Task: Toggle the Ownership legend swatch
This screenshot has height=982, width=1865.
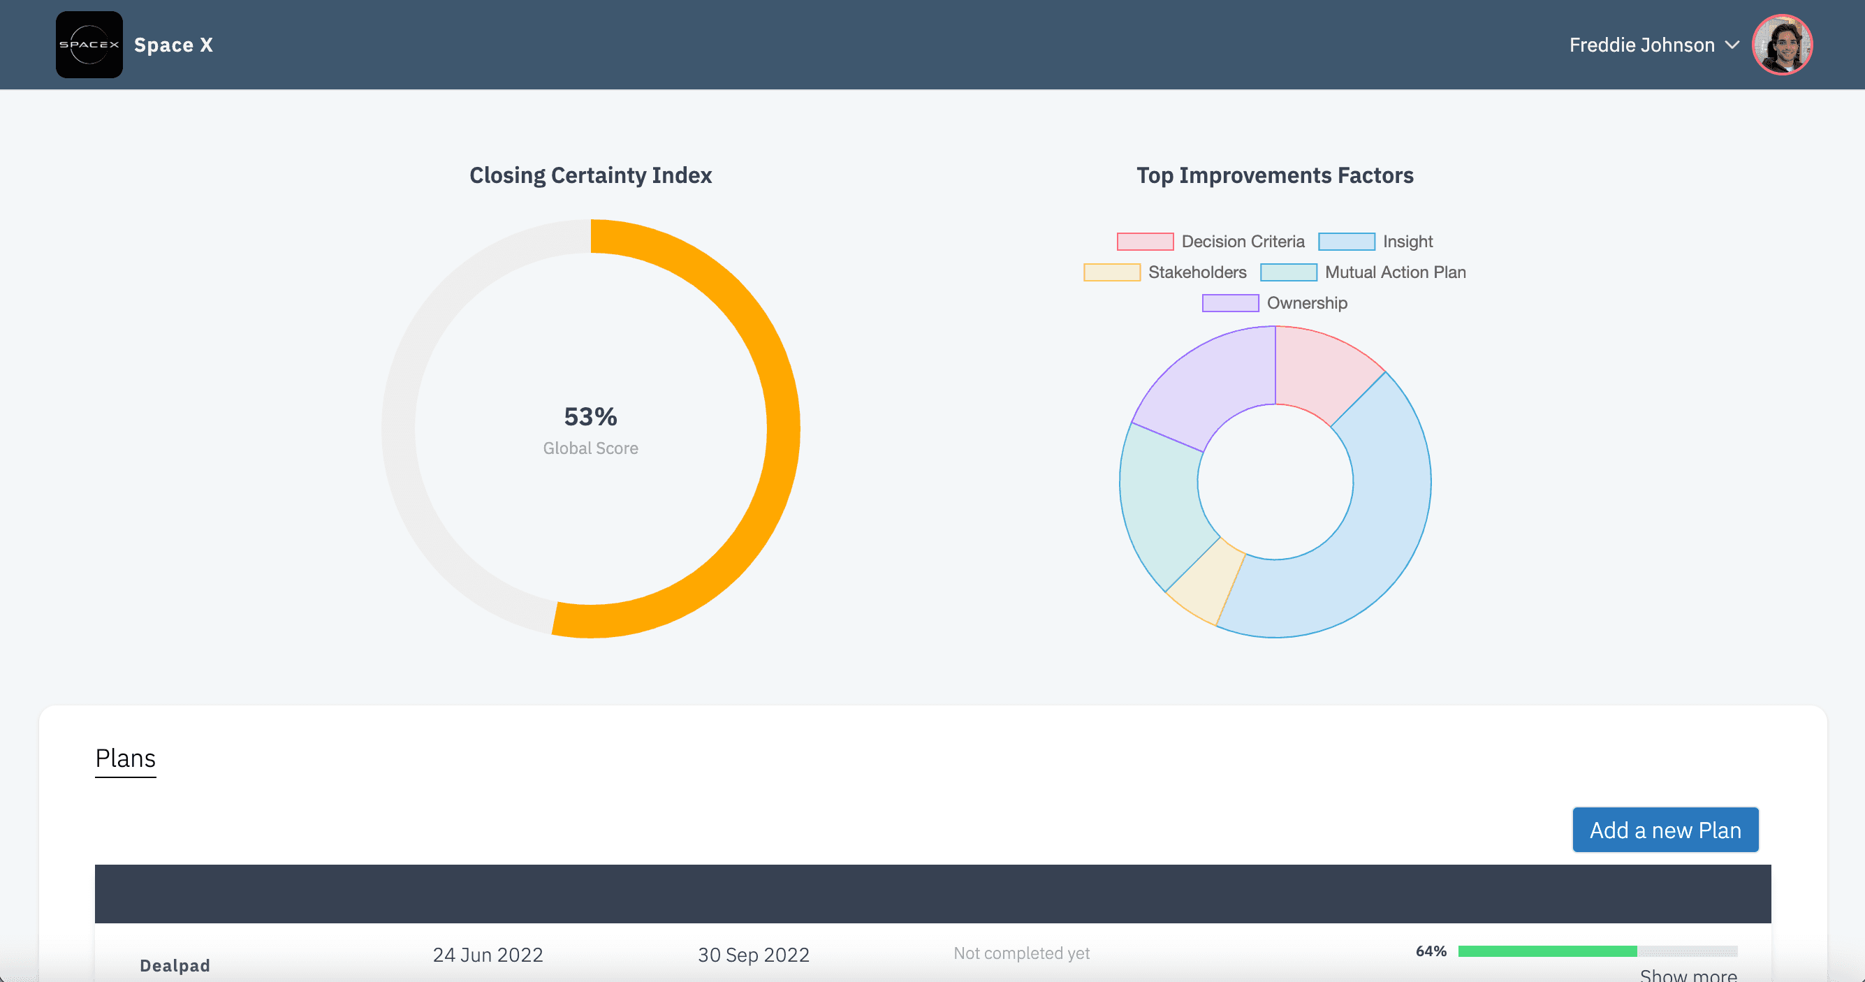Action: pyautogui.click(x=1230, y=303)
